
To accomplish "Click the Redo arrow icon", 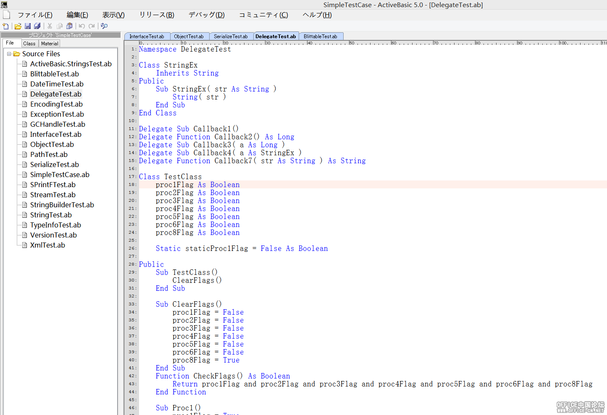I will (x=92, y=26).
